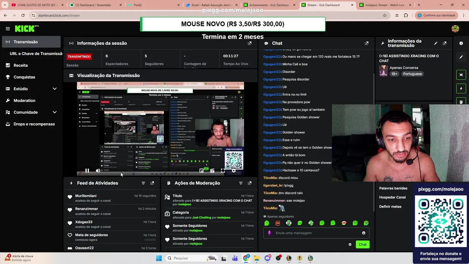Image resolution: width=469 pixels, height=264 pixels.
Task: Reload the page
Action: (23, 15)
